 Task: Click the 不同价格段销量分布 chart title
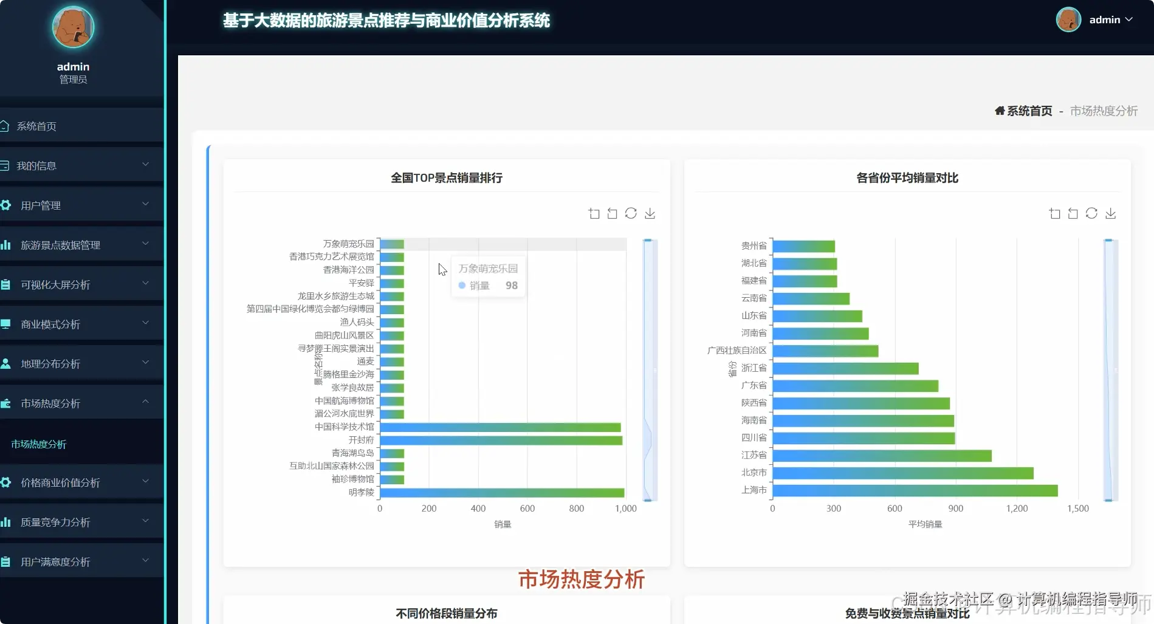click(446, 614)
